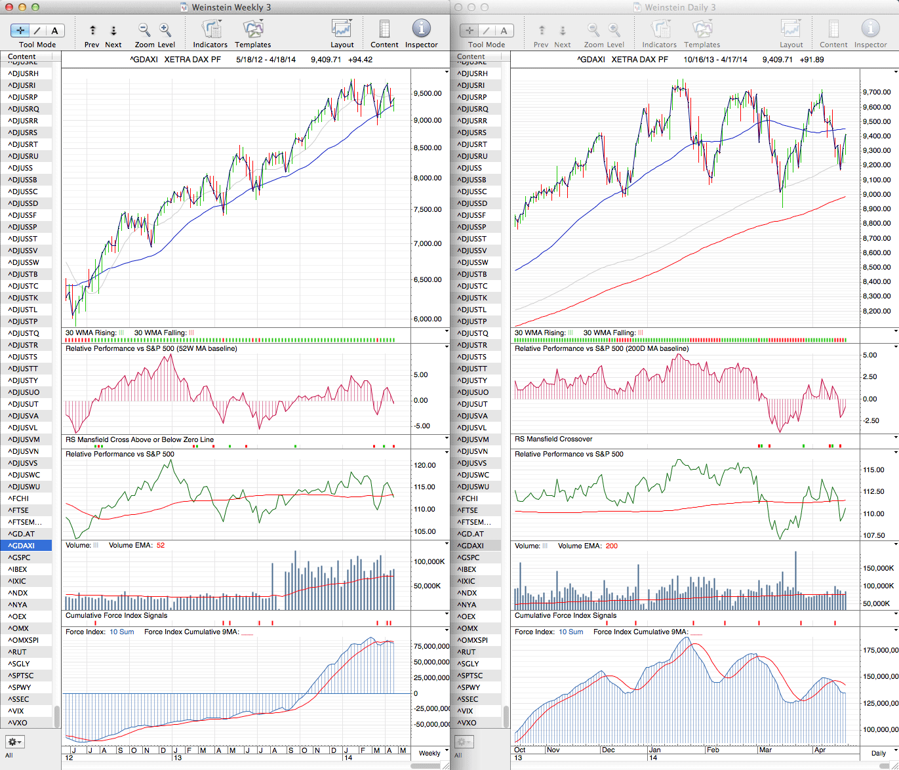Click the Content column header in left sidebar
This screenshot has width=899, height=770.
22,57
